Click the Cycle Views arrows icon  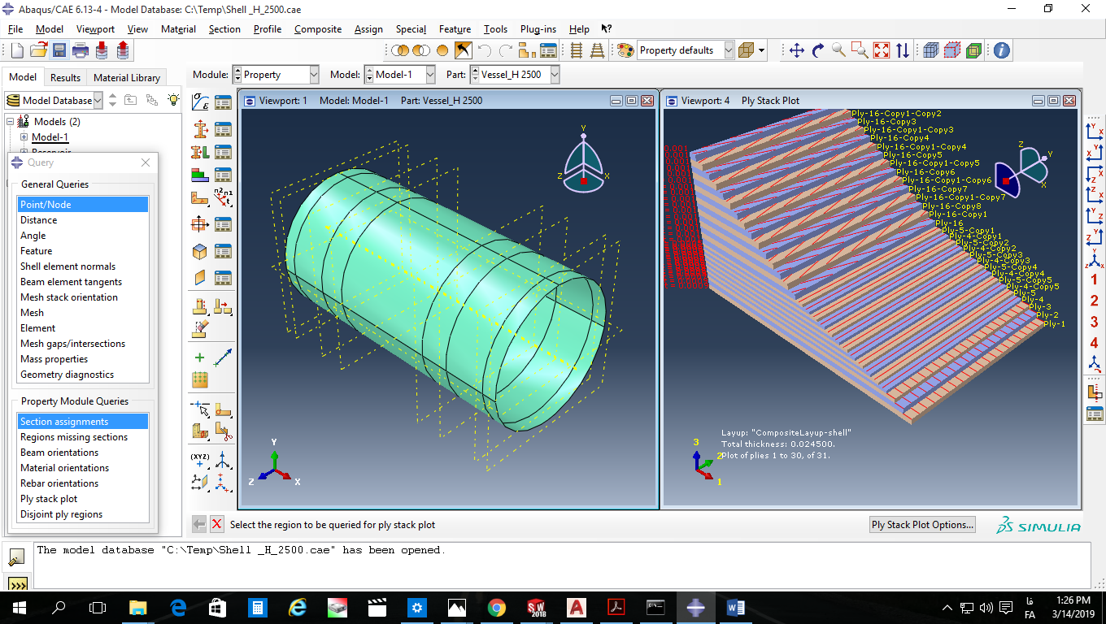click(x=903, y=50)
